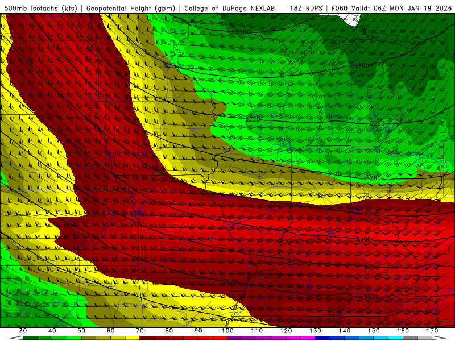
Task: Click the "F060" forecast hour text
Action: click(339, 8)
